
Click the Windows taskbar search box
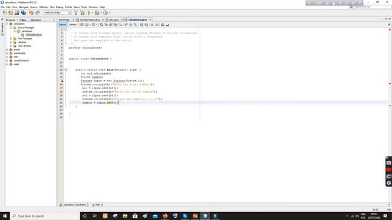45,216
